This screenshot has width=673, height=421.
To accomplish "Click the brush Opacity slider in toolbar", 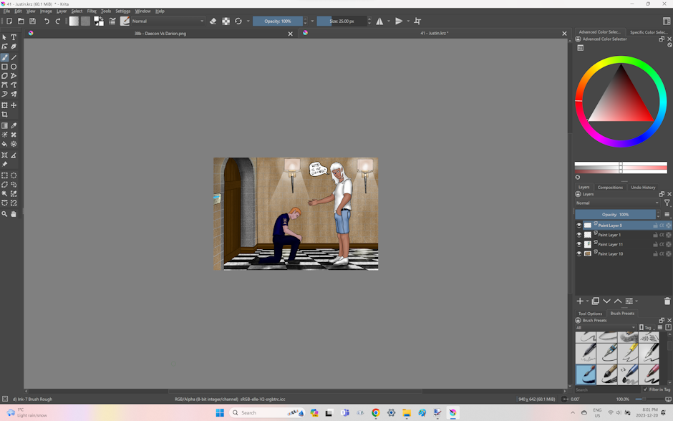I will tap(277, 21).
